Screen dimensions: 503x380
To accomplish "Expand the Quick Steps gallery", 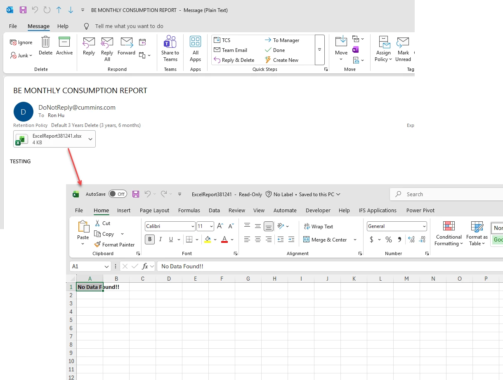I will point(319,49).
